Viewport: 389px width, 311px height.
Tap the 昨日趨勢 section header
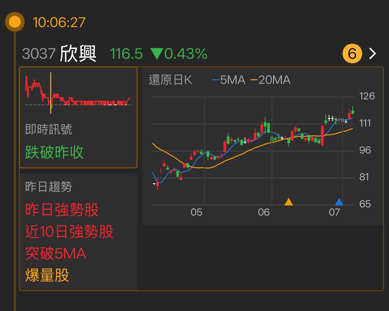[49, 187]
